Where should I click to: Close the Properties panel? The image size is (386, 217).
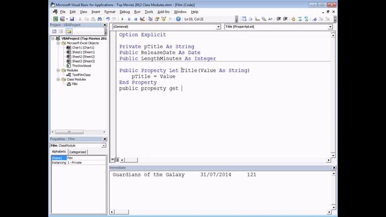[104, 139]
